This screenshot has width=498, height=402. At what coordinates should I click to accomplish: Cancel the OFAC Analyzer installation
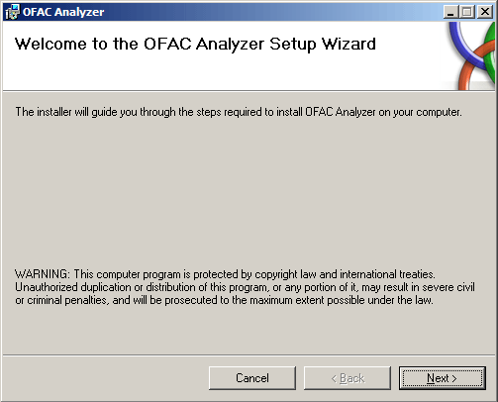coord(252,378)
